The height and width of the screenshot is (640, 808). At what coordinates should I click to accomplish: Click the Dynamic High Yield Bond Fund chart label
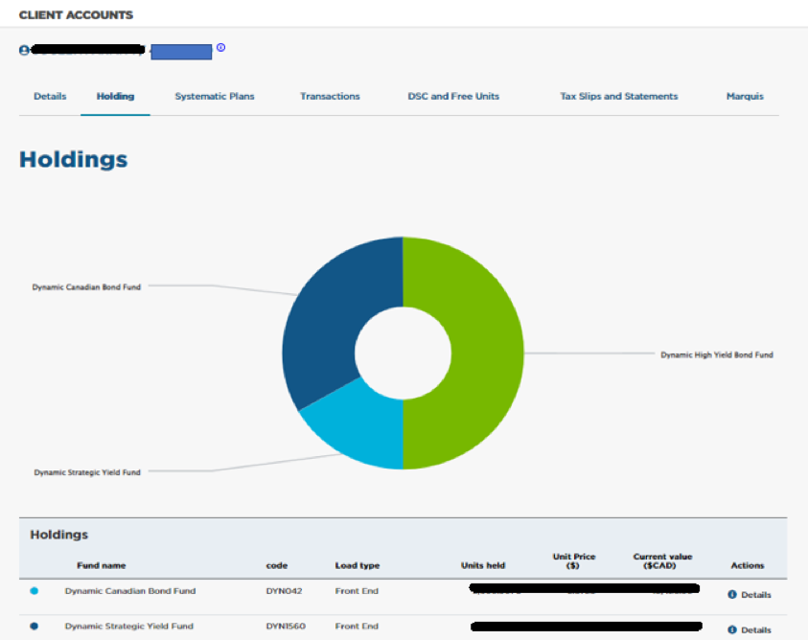point(717,354)
